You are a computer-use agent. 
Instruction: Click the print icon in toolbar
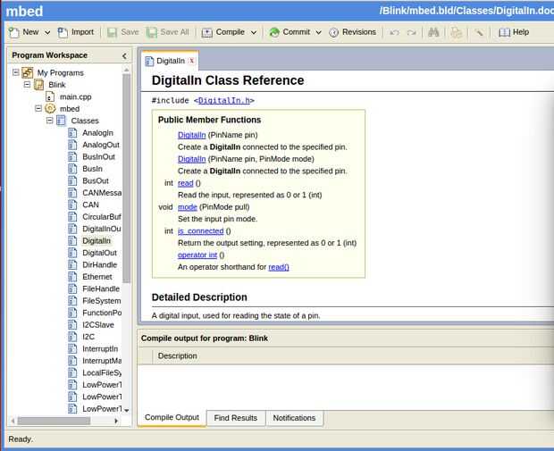(x=456, y=33)
